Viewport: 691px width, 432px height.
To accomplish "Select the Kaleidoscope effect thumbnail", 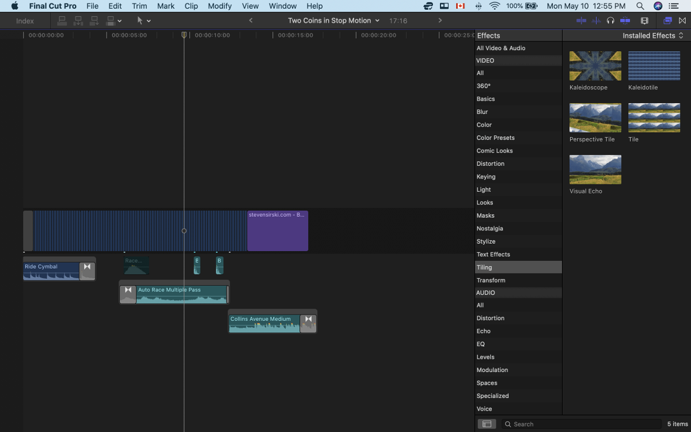I will point(595,66).
